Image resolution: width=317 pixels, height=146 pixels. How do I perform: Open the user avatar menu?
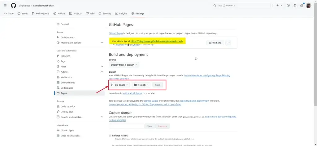(x=309, y=6)
